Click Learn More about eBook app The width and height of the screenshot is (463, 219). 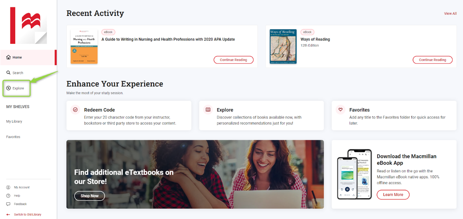pyautogui.click(x=393, y=194)
